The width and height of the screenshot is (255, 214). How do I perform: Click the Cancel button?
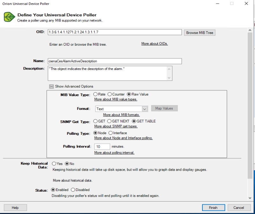click(x=239, y=208)
